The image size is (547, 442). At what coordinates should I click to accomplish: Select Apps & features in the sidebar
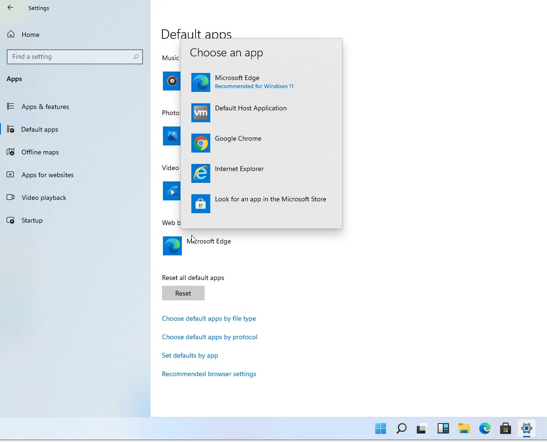pyautogui.click(x=45, y=106)
